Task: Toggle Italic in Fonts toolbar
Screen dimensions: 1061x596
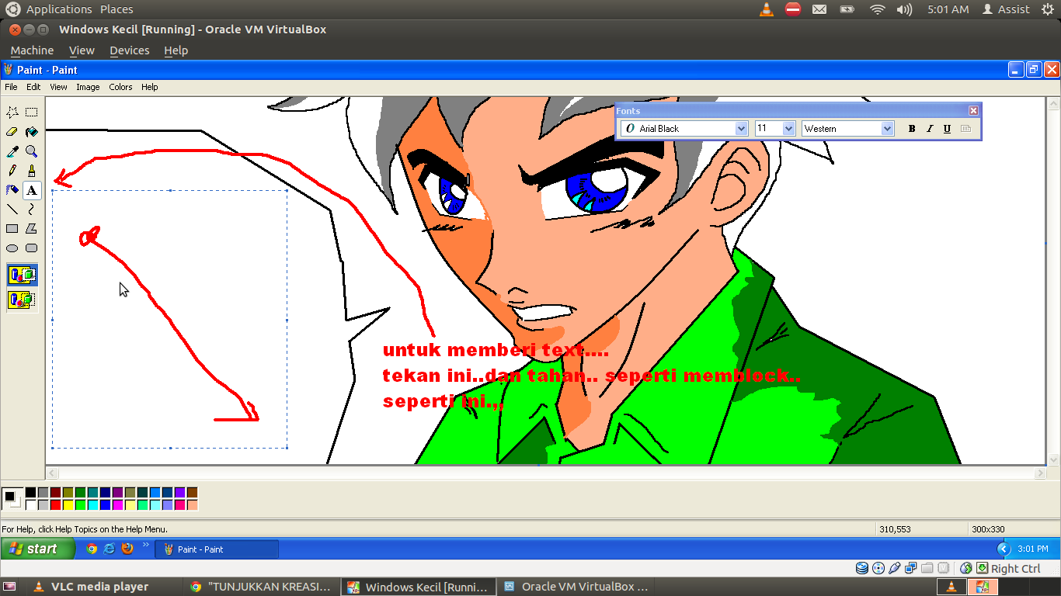Action: pyautogui.click(x=930, y=129)
